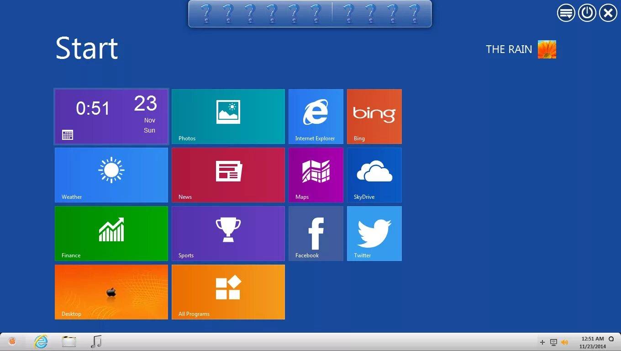Click the circle icon at taskbar's end
This screenshot has height=351, width=621.
pyautogui.click(x=612, y=339)
